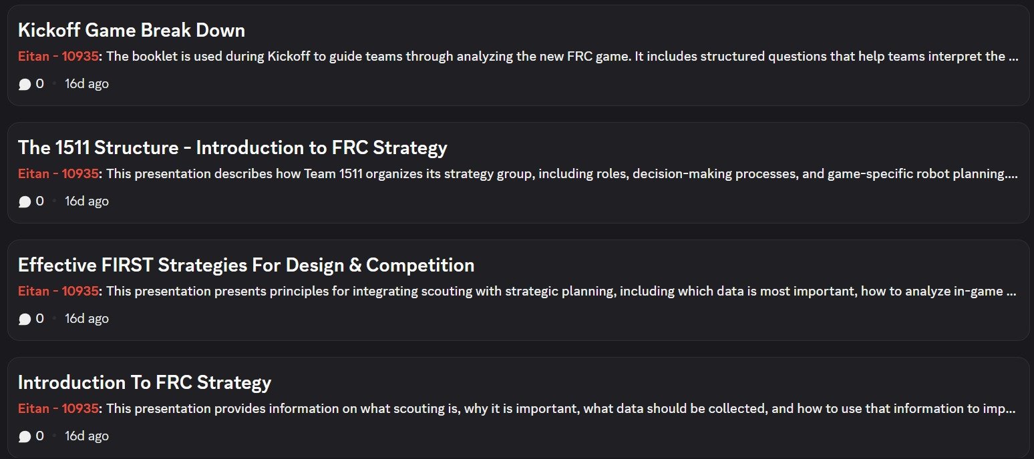The width and height of the screenshot is (1034, 459).
Task: Click preview text about integrating scouting with strategic planning
Action: point(561,291)
